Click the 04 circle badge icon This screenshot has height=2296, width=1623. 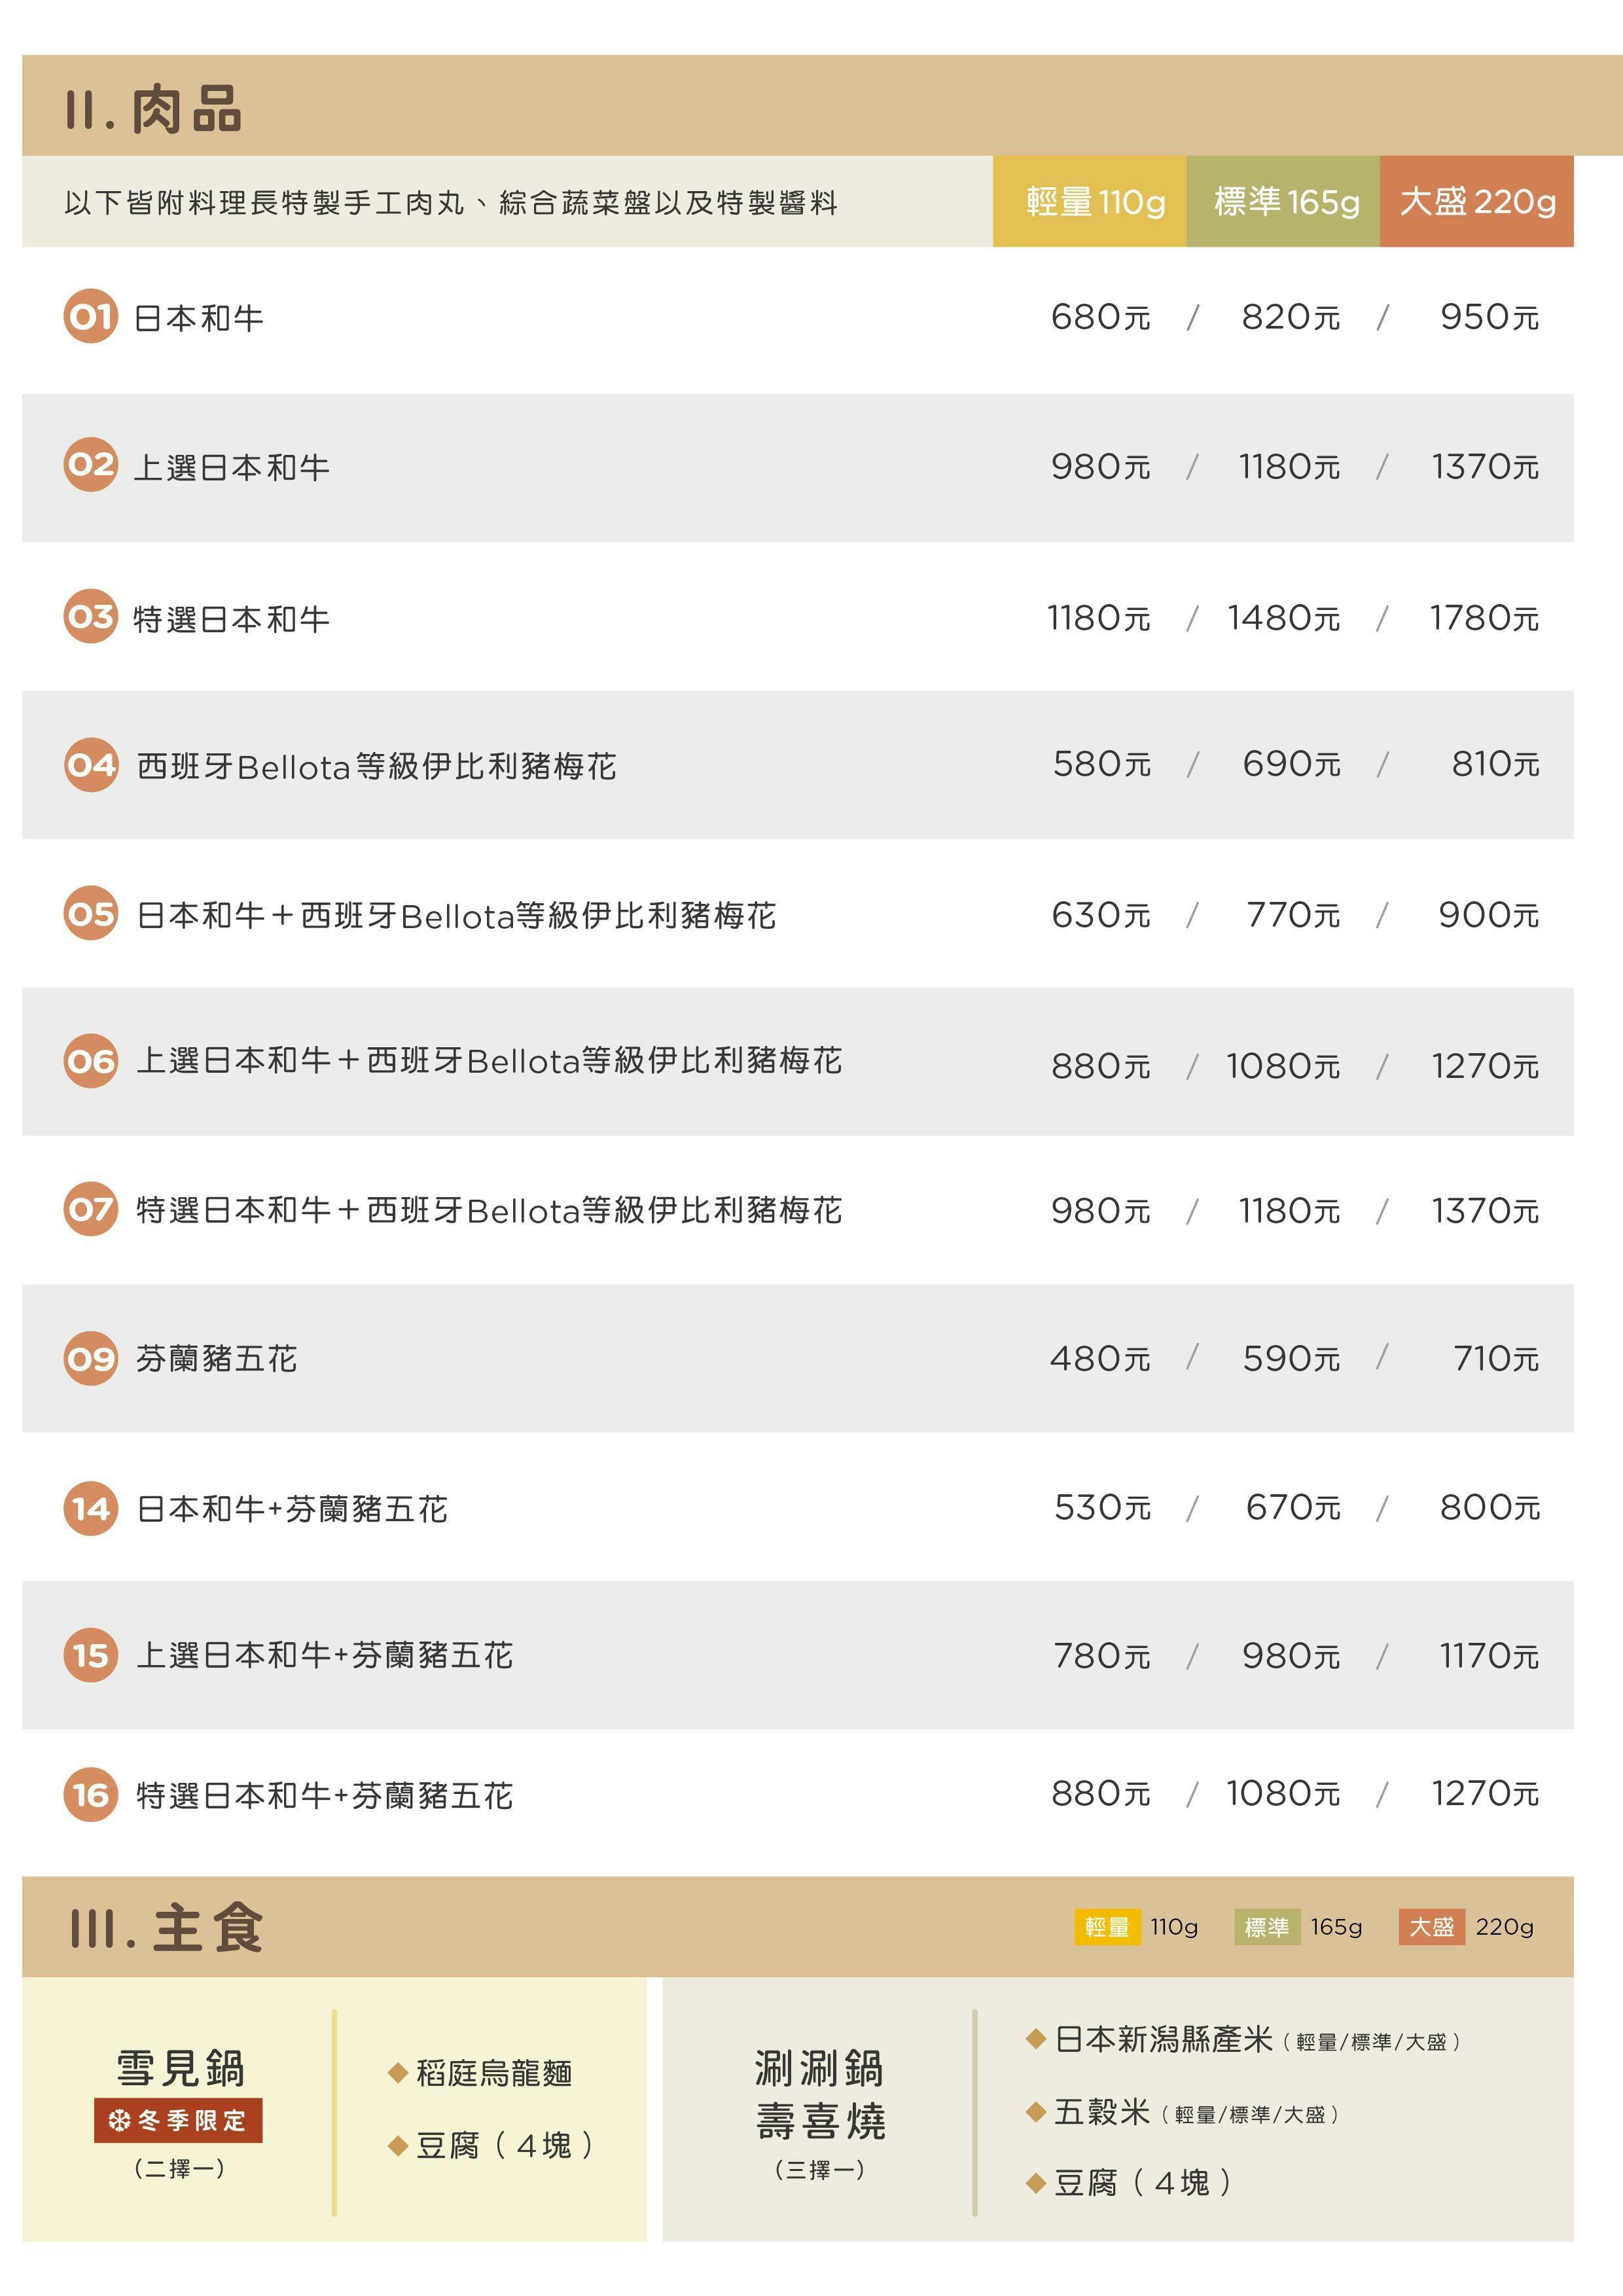click(91, 765)
